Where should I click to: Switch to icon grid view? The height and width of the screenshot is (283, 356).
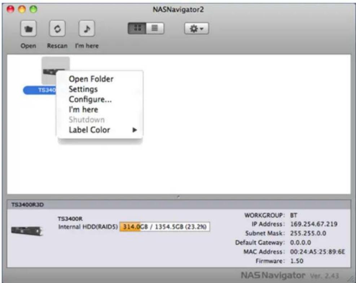coord(137,28)
